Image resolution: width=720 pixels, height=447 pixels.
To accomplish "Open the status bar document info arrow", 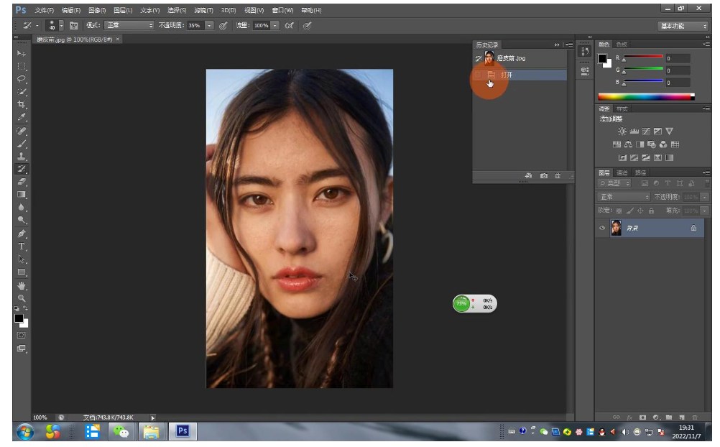I will (153, 418).
